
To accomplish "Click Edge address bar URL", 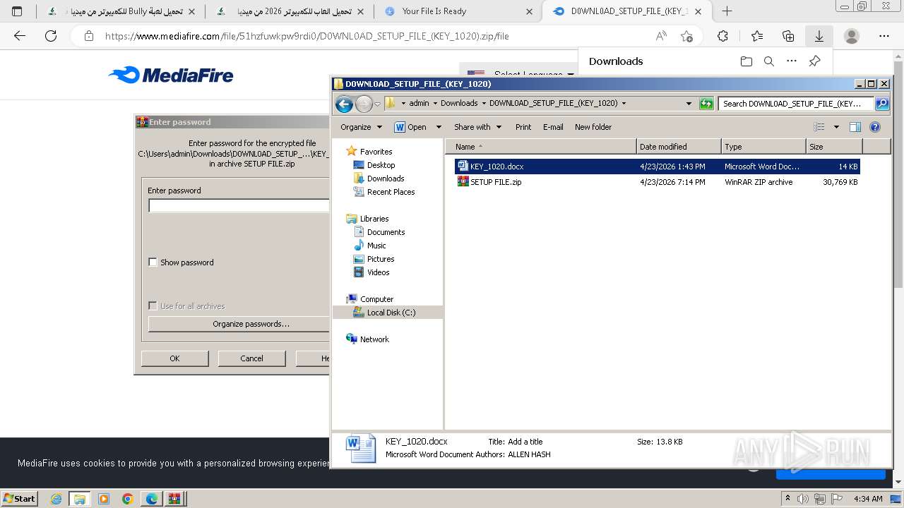I will [307, 36].
